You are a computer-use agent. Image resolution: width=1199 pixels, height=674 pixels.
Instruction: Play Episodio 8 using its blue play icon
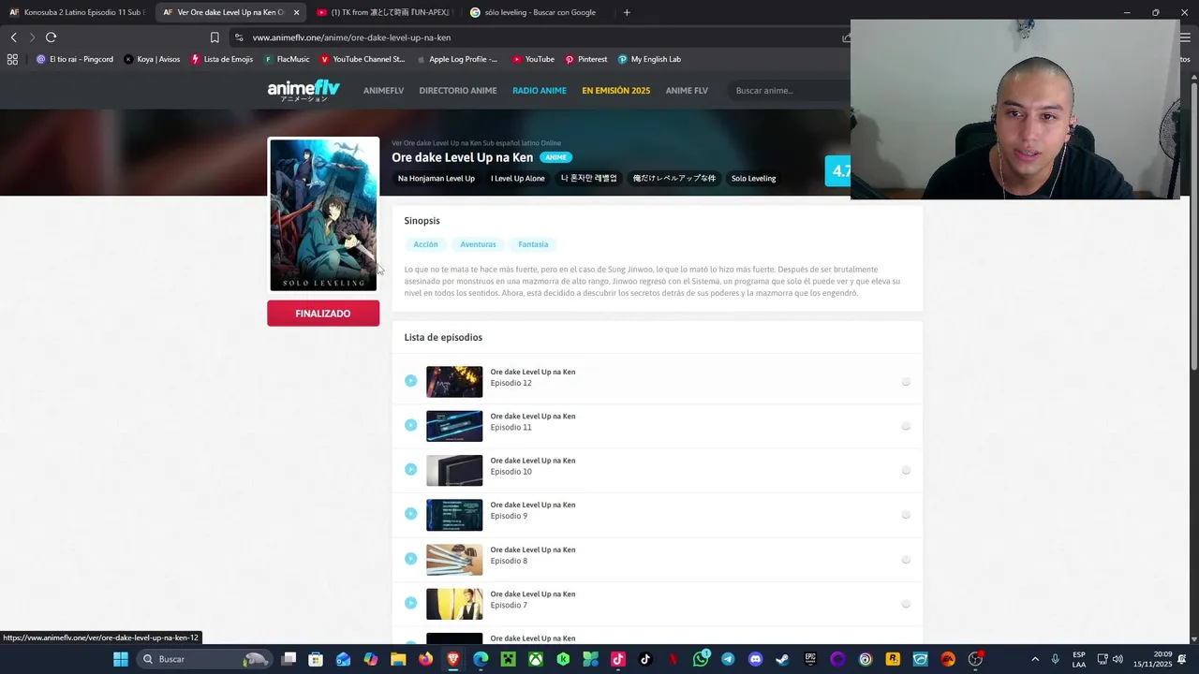pyautogui.click(x=410, y=558)
